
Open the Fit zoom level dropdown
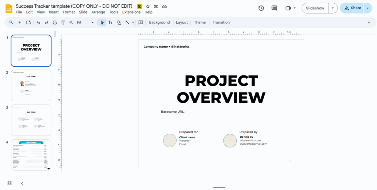[x=85, y=22]
